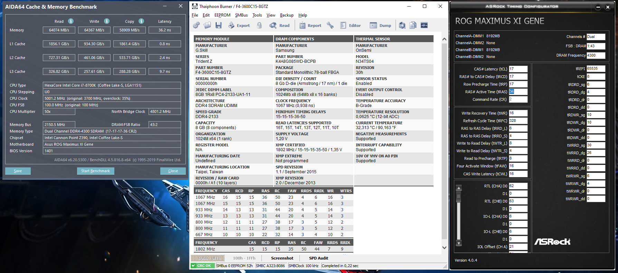Viewport: 618px width, 273px height.
Task: Click the Memory Latency value 36.2 ns
Action: 165,30
